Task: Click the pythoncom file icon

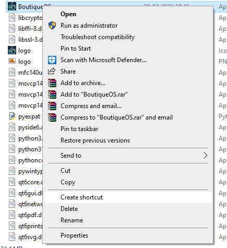Action: (12, 160)
